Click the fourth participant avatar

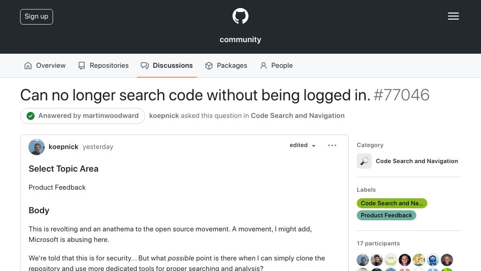pyautogui.click(x=405, y=260)
